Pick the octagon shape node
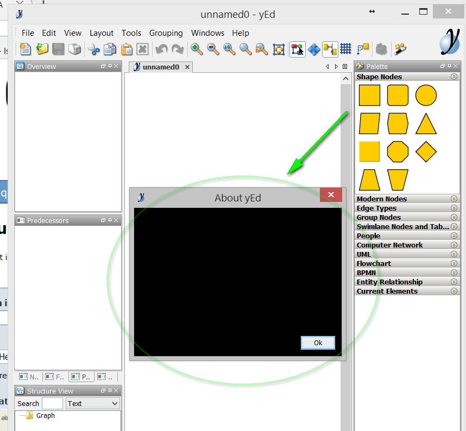466x431 pixels. pyautogui.click(x=398, y=152)
